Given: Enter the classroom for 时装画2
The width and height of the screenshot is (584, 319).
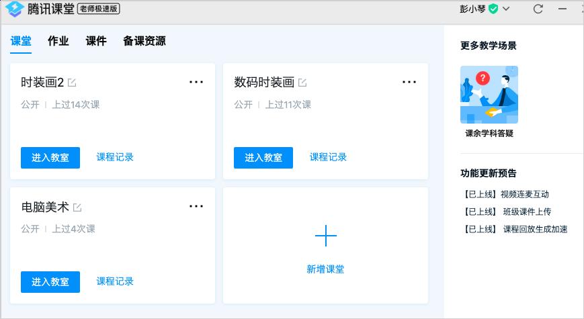Looking at the screenshot, I should coord(50,158).
